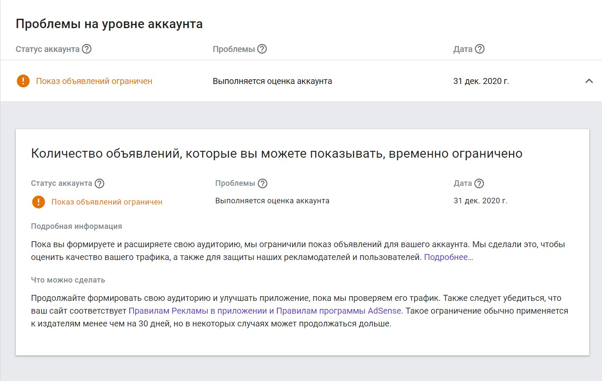Click 'Выполняется оценка аккаунта' in top row
602x381 pixels.
(x=272, y=81)
